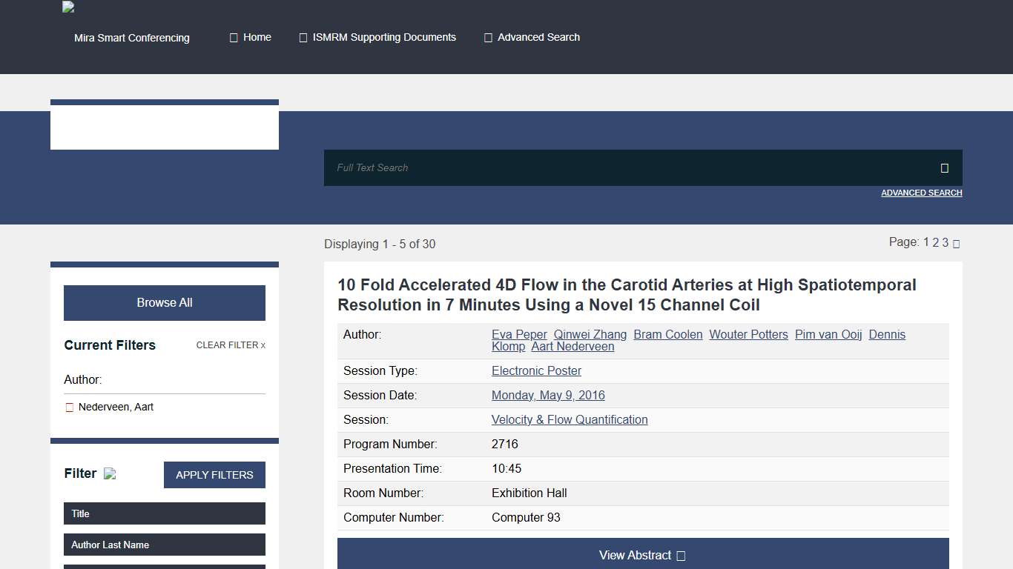Click the logo image above Mira Smart Conferencing
This screenshot has width=1013, height=569.
[x=68, y=7]
